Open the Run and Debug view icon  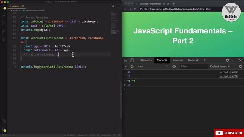3,31
